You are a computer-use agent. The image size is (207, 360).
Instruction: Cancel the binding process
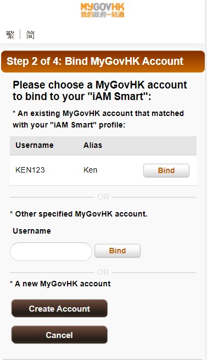click(x=59, y=335)
